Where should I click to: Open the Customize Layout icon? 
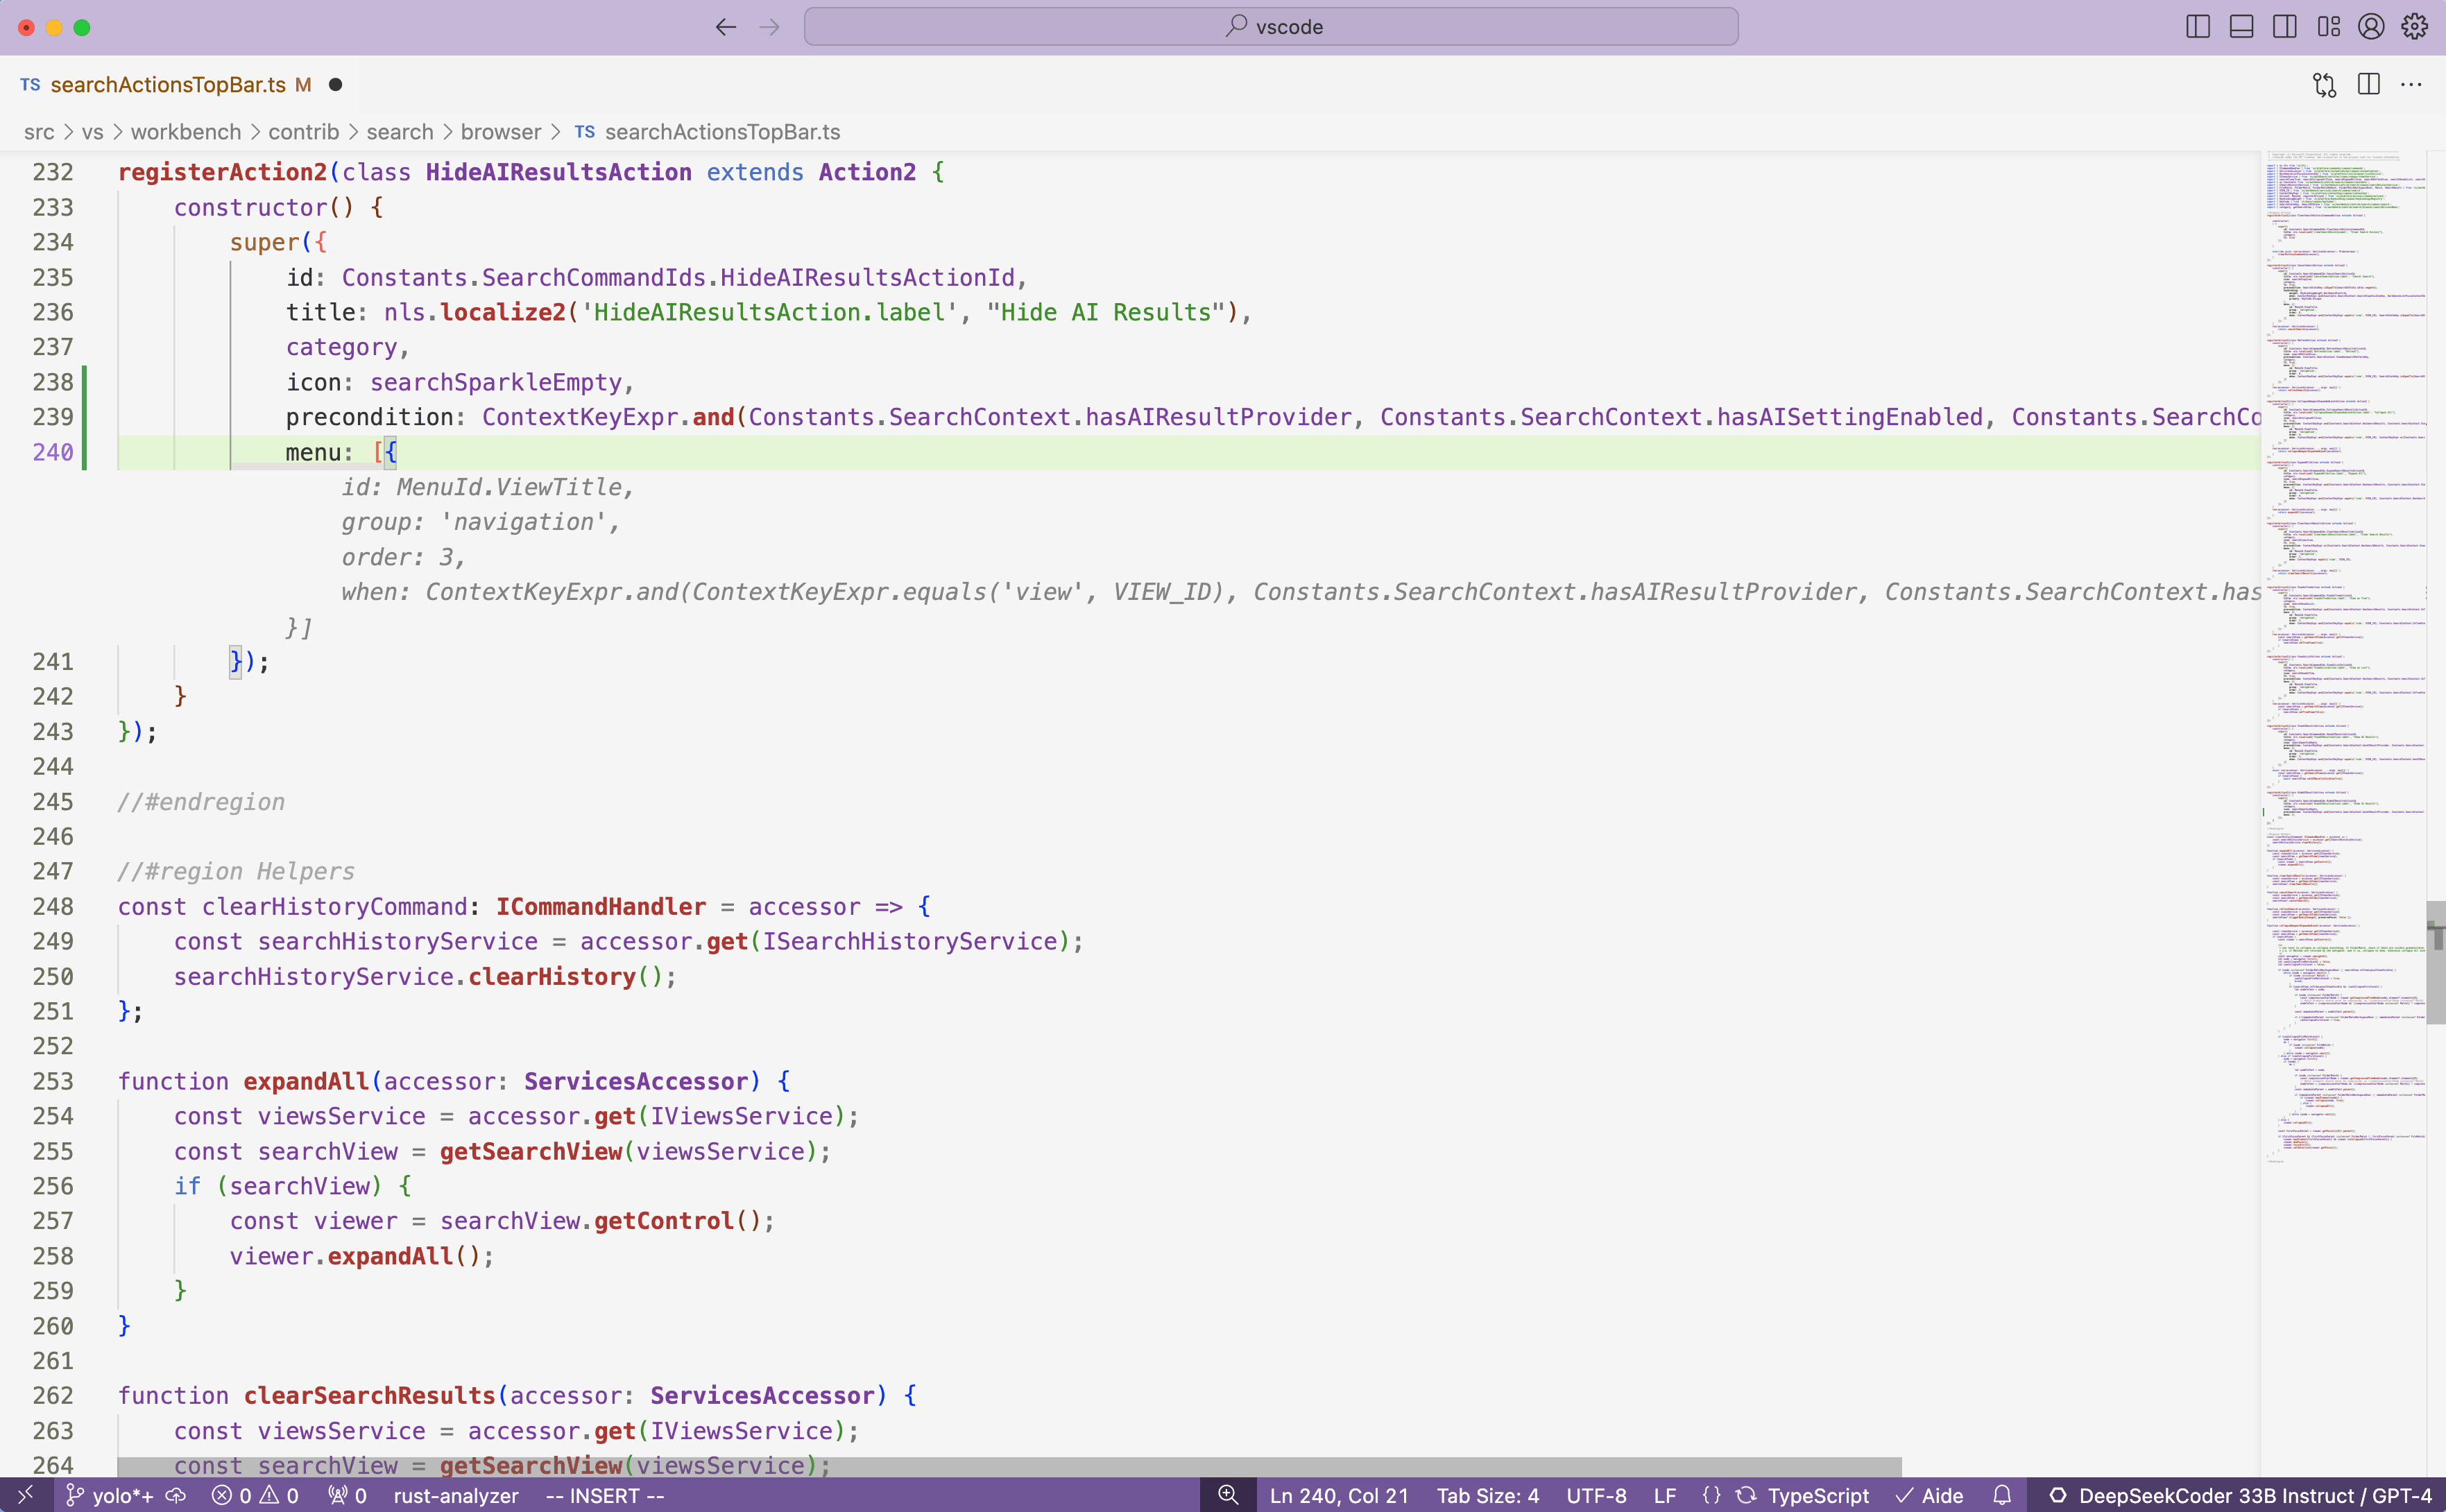pos(2328,27)
